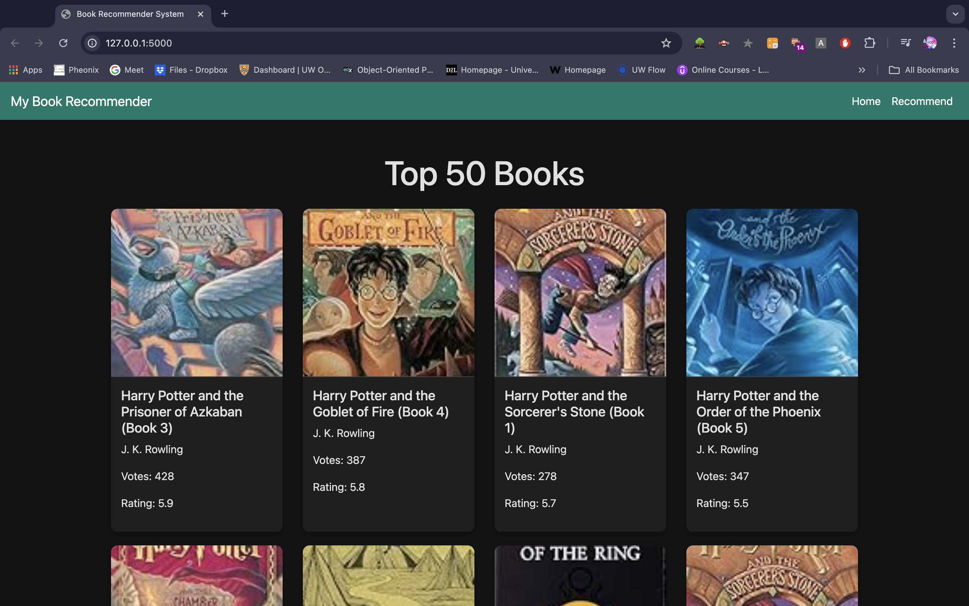Image resolution: width=969 pixels, height=606 pixels.
Task: Click the browser forward arrow
Action: 39,43
